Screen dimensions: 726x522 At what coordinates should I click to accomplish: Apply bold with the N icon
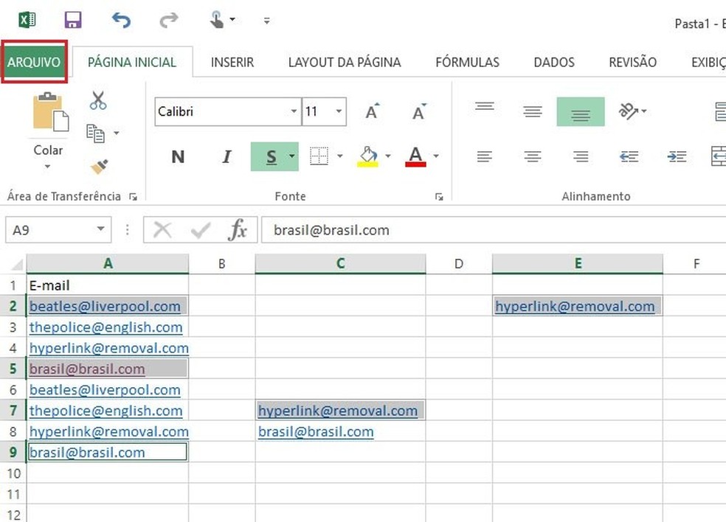tap(177, 156)
